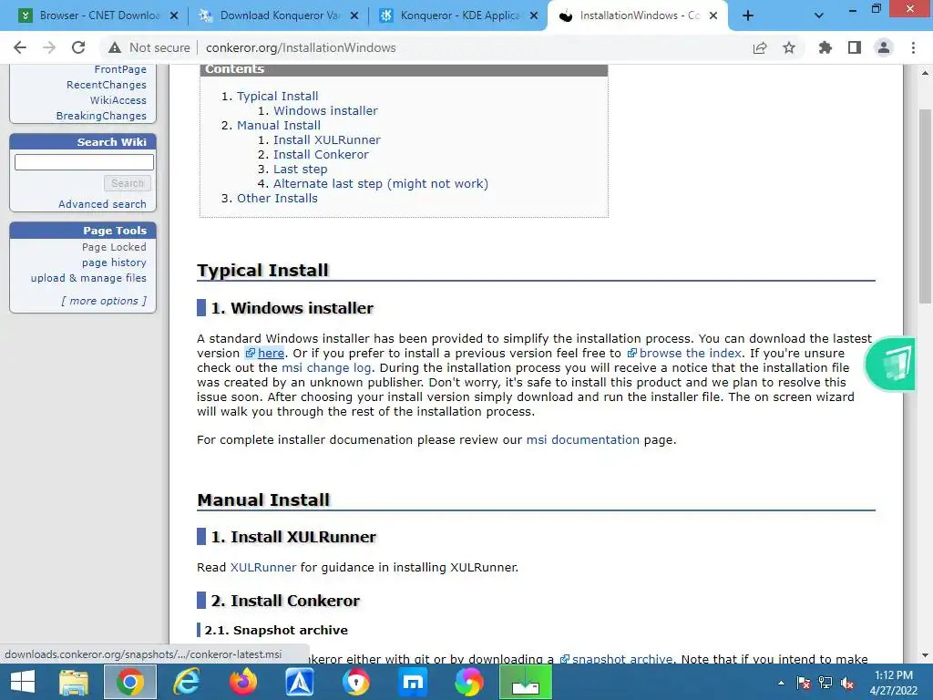
Task: Click the address bar URL
Action: (301, 47)
